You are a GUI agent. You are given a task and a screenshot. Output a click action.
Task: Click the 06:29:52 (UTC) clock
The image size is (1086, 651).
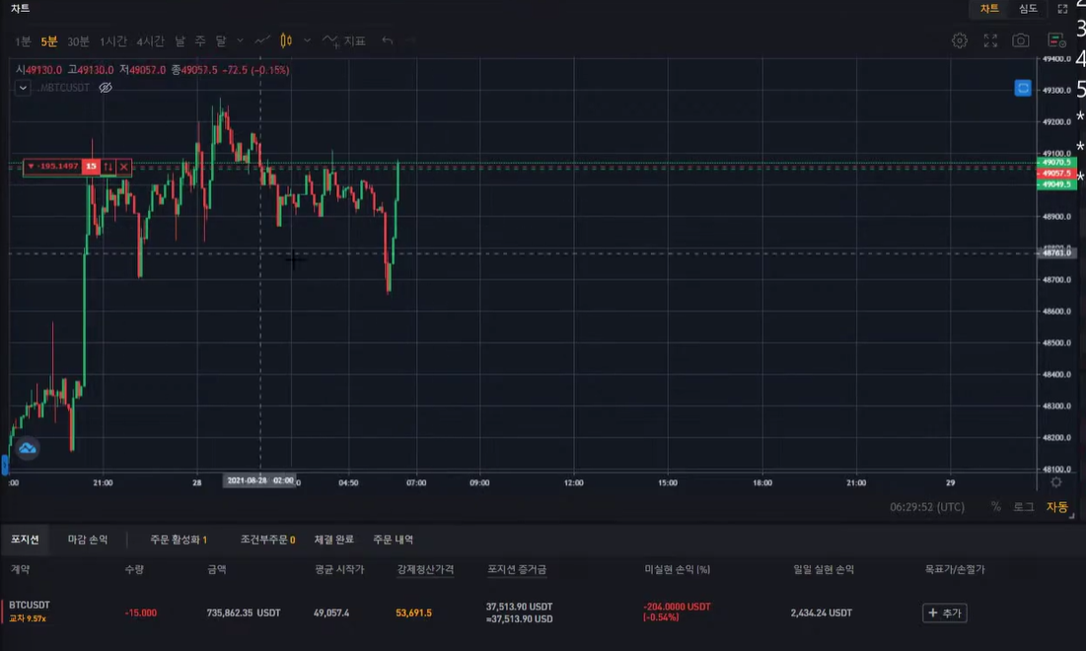pos(927,507)
